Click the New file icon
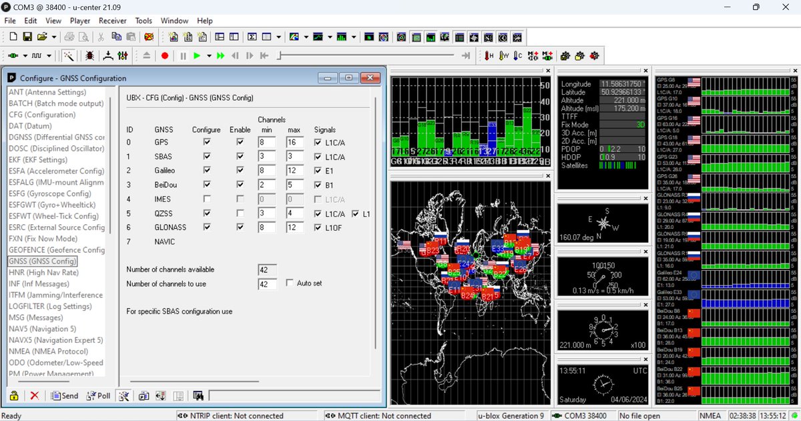This screenshot has height=421, width=801. [13, 37]
